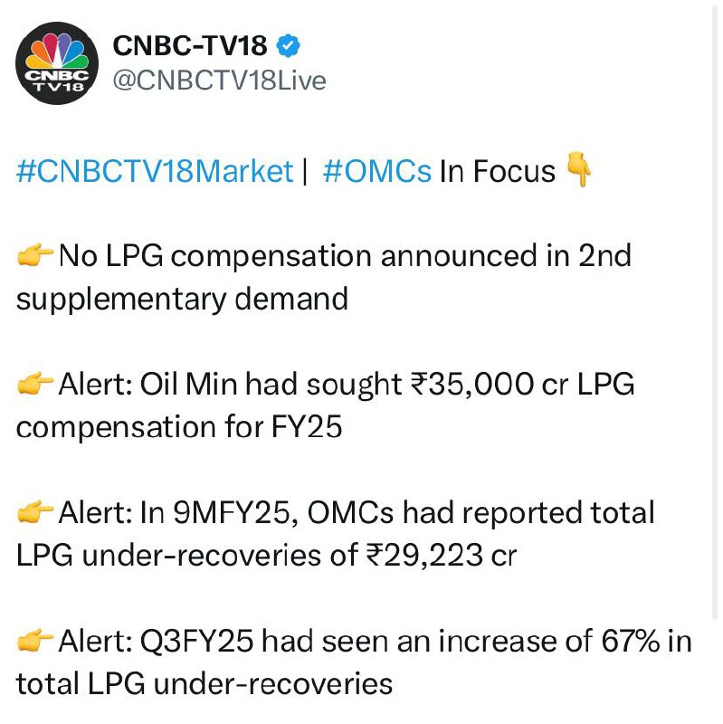The width and height of the screenshot is (723, 724).
Task: Open the #CNBCTV18Market hashtag
Action: [x=155, y=171]
